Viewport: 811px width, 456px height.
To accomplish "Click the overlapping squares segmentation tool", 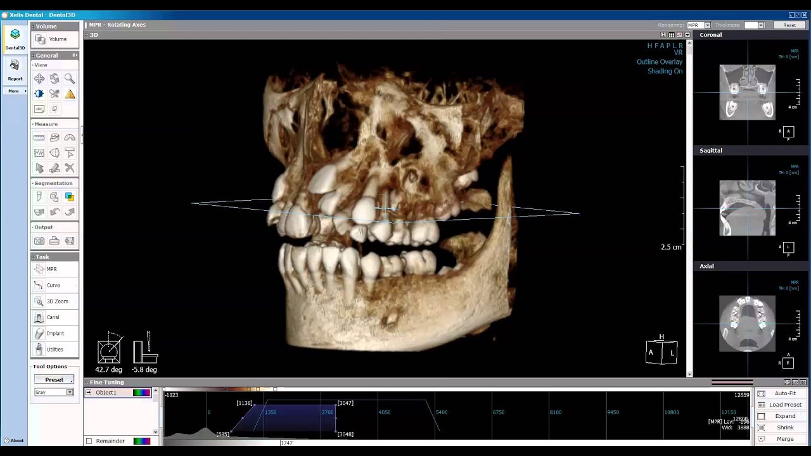I will (x=70, y=197).
